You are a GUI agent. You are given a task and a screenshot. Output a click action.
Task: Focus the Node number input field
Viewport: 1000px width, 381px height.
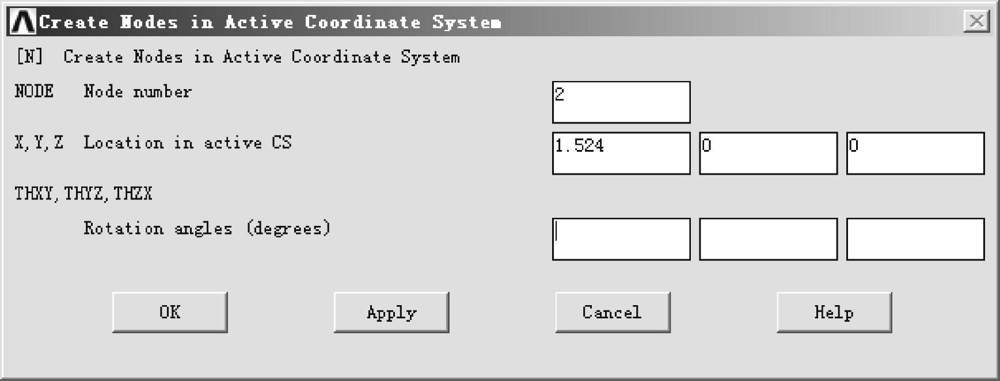[x=621, y=102]
